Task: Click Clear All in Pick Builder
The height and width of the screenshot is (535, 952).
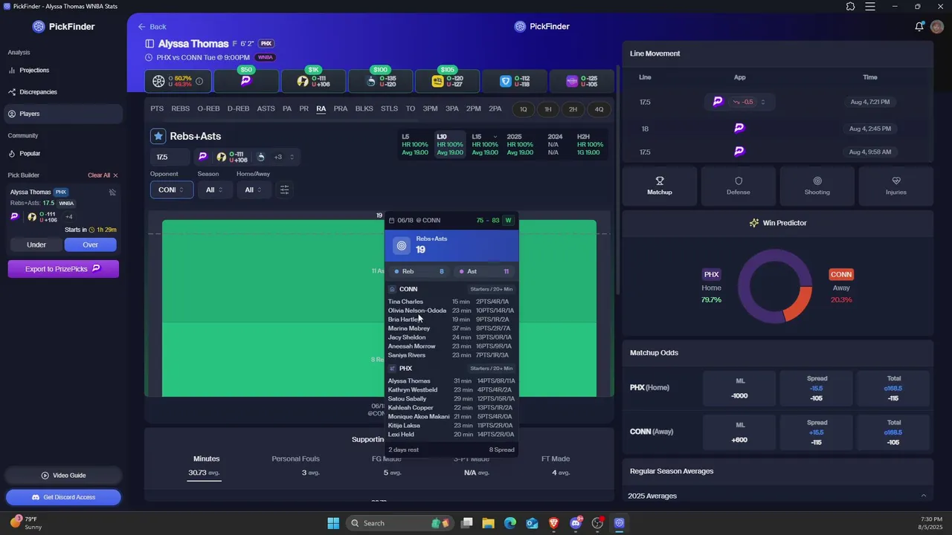Action: (99, 175)
